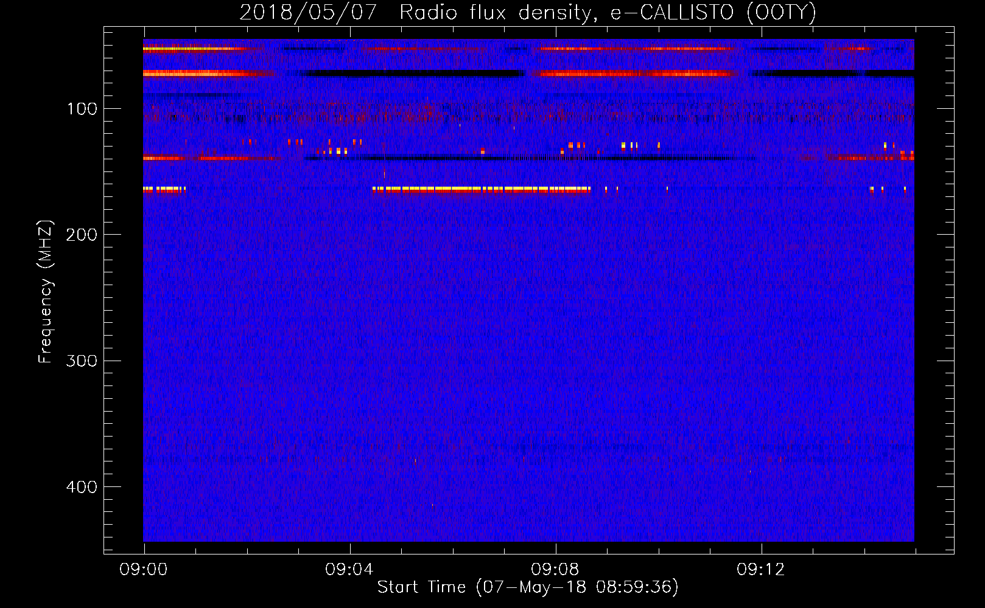The height and width of the screenshot is (608, 985).
Task: Click the 09:04 time tick label
Action: pyautogui.click(x=349, y=570)
